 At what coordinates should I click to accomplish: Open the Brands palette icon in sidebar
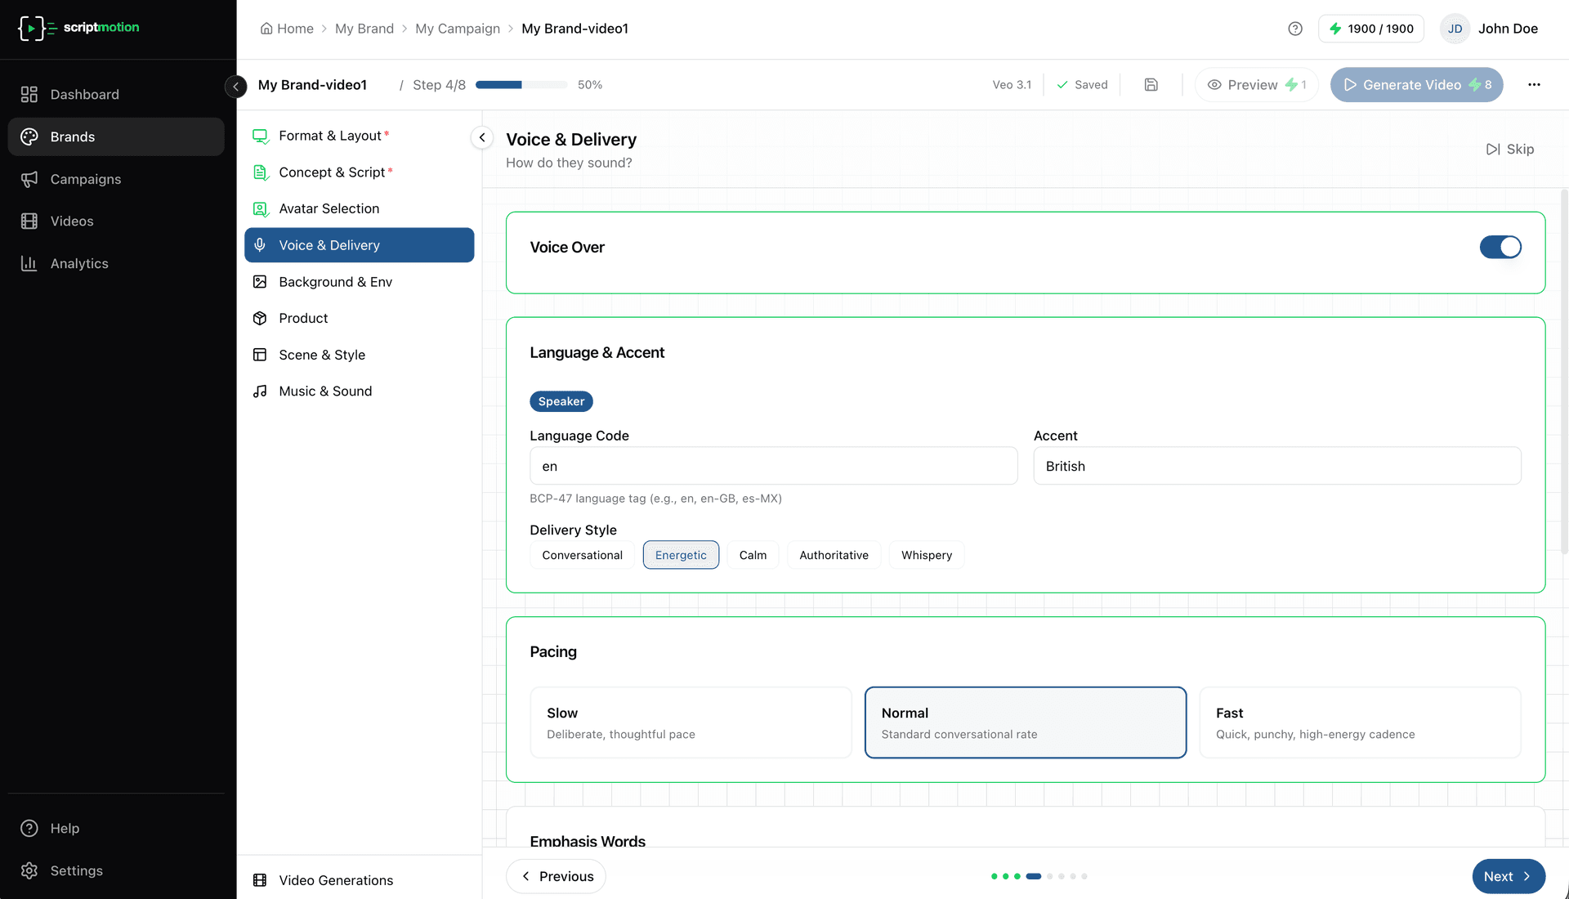[29, 136]
